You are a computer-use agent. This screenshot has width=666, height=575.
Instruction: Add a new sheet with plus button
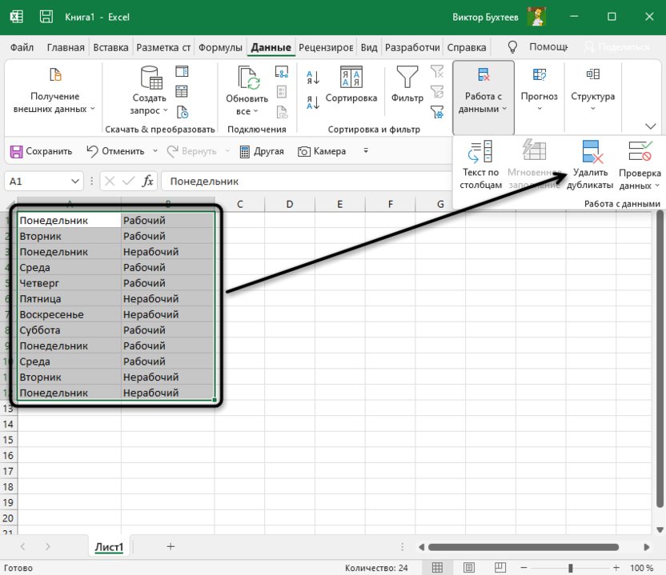171,546
